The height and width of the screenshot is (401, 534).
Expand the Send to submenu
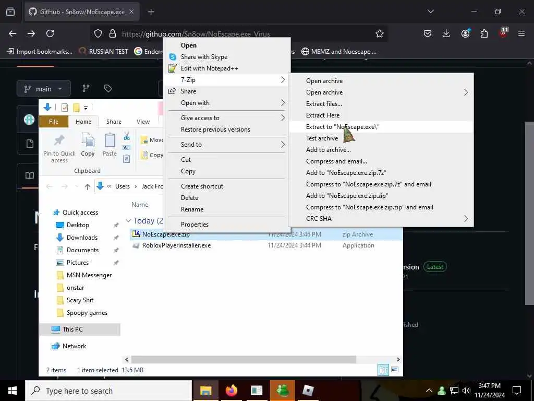pos(227,145)
